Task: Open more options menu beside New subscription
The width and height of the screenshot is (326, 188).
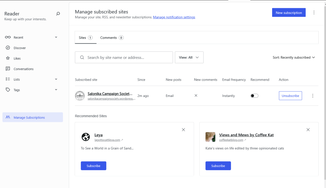Action: coord(314,13)
